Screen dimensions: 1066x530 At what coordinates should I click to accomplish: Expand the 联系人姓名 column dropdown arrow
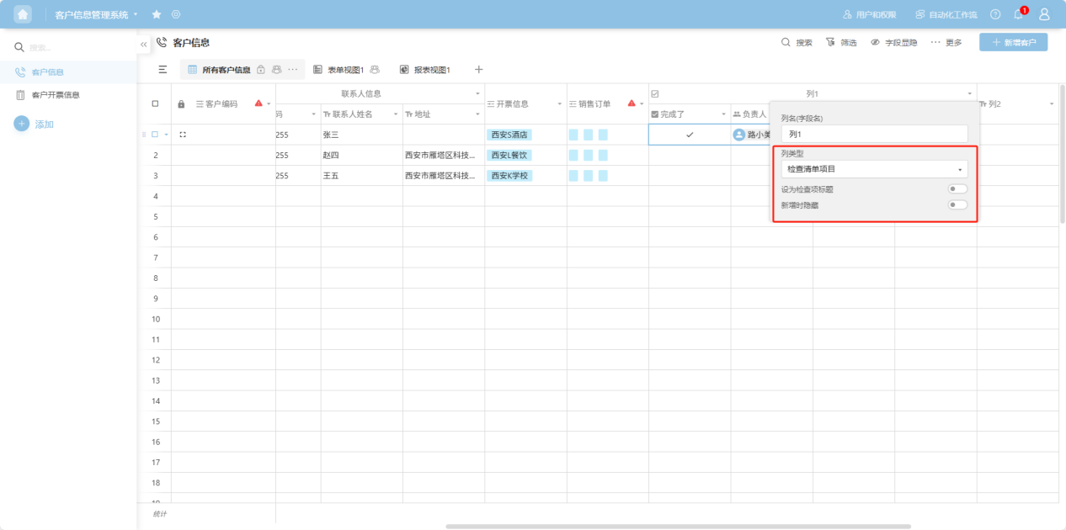[396, 114]
